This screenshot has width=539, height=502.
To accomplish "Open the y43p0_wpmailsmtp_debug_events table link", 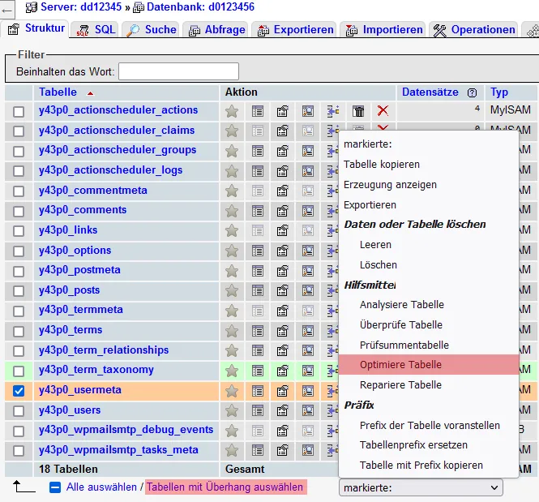I will pos(126,430).
